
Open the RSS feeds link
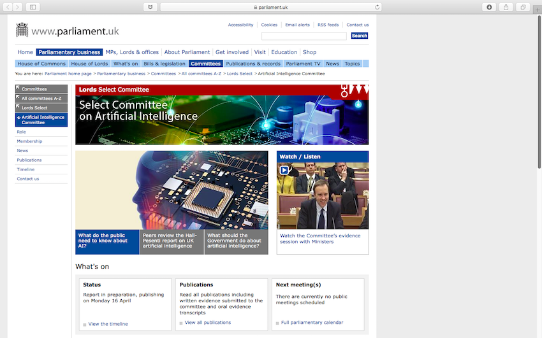328,25
